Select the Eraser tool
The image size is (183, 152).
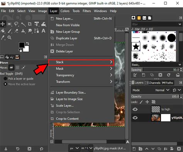pos(16,31)
